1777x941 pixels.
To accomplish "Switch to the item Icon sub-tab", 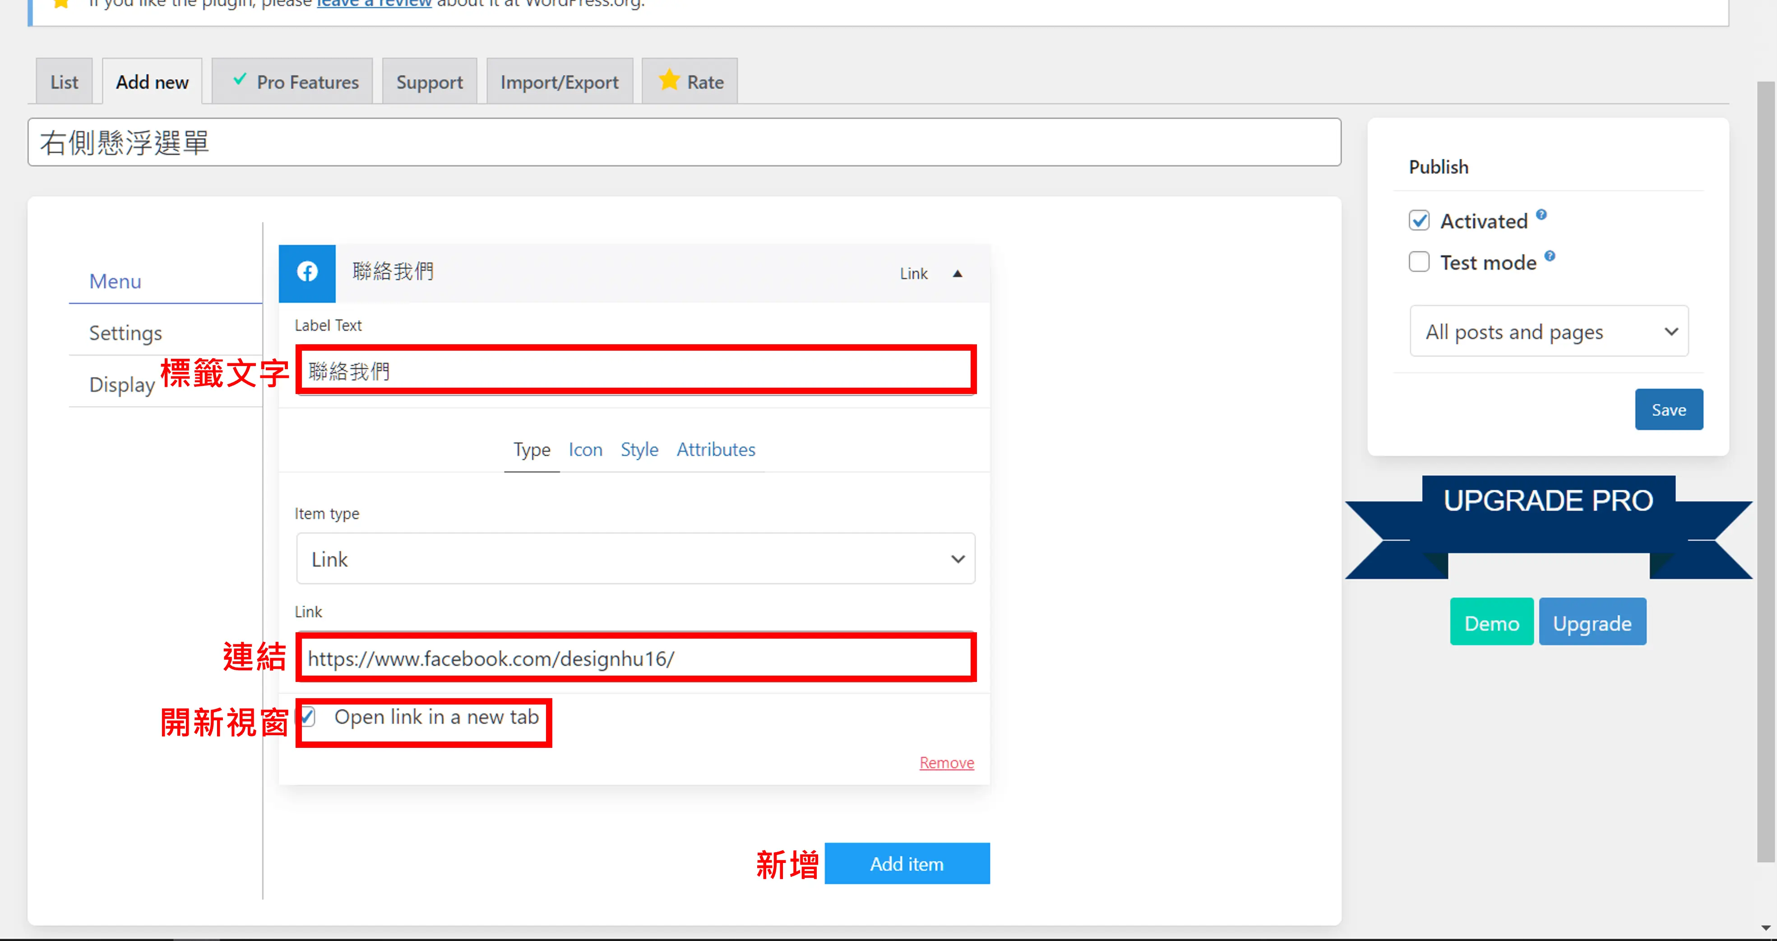I will click(x=585, y=450).
